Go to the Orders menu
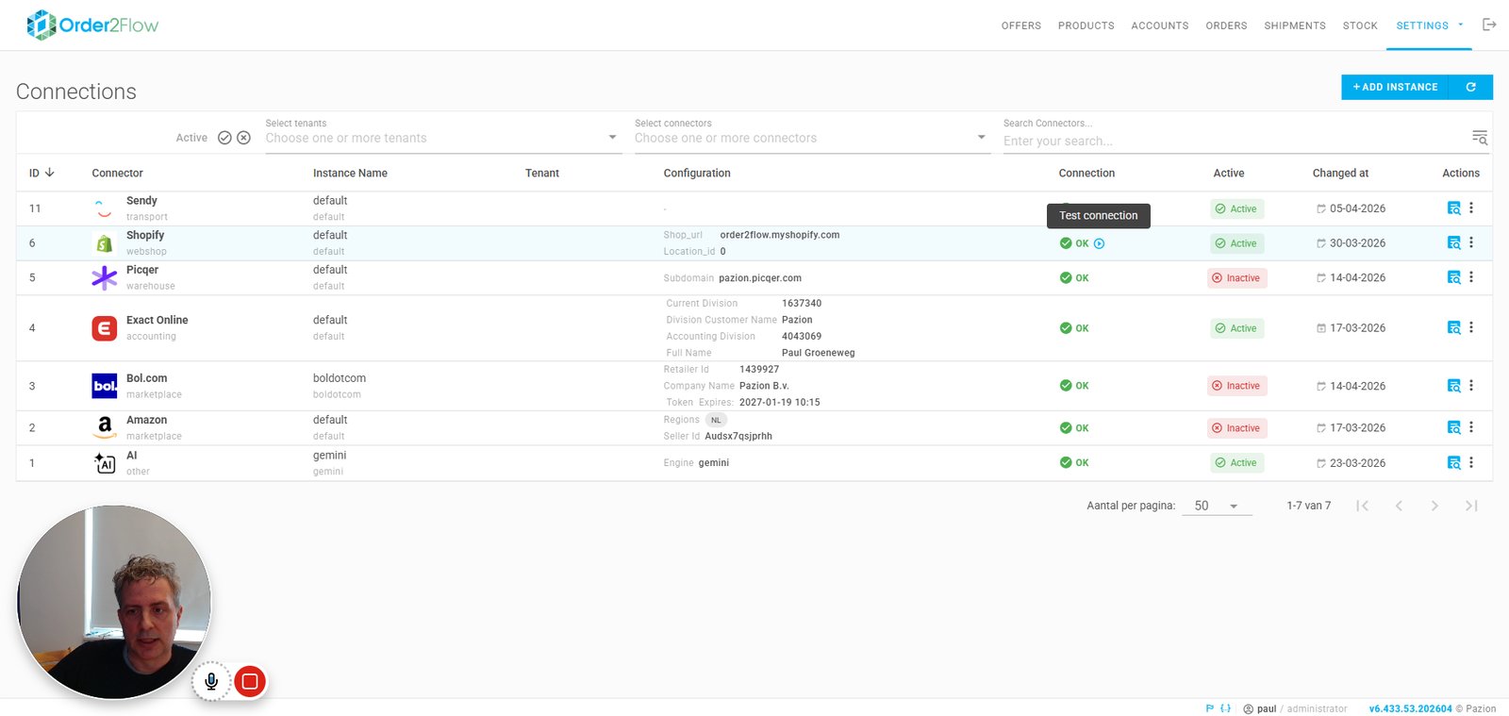The image size is (1509, 716). coord(1226,25)
